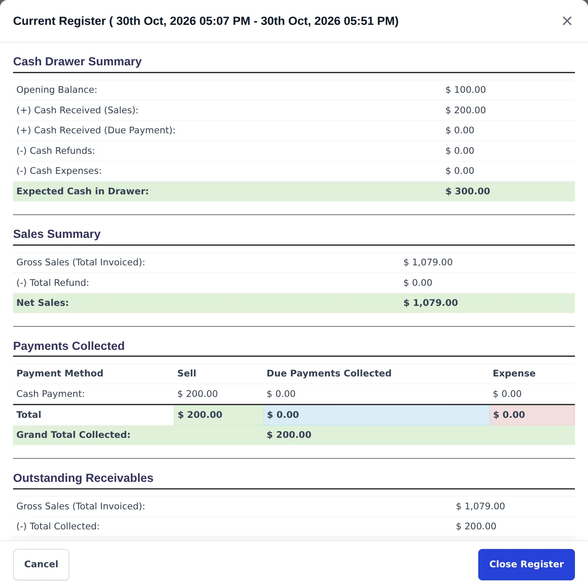Click the Outstanding Receivables heading

[x=83, y=478]
